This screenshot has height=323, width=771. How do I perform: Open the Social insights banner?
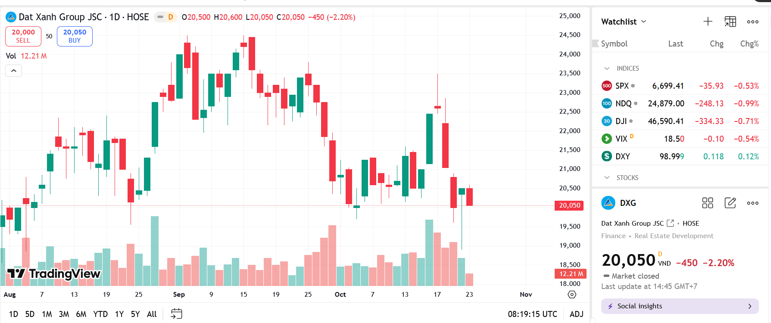point(680,306)
